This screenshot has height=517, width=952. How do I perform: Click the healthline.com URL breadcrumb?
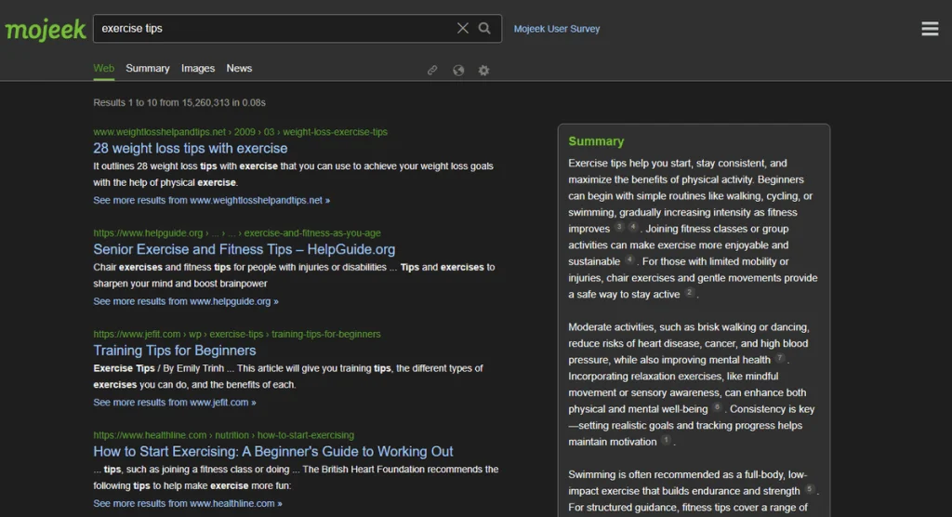point(223,435)
